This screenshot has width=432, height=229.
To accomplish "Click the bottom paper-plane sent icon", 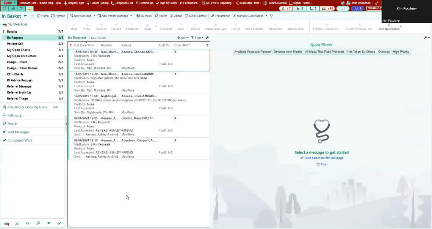I will pyautogui.click(x=49, y=223).
